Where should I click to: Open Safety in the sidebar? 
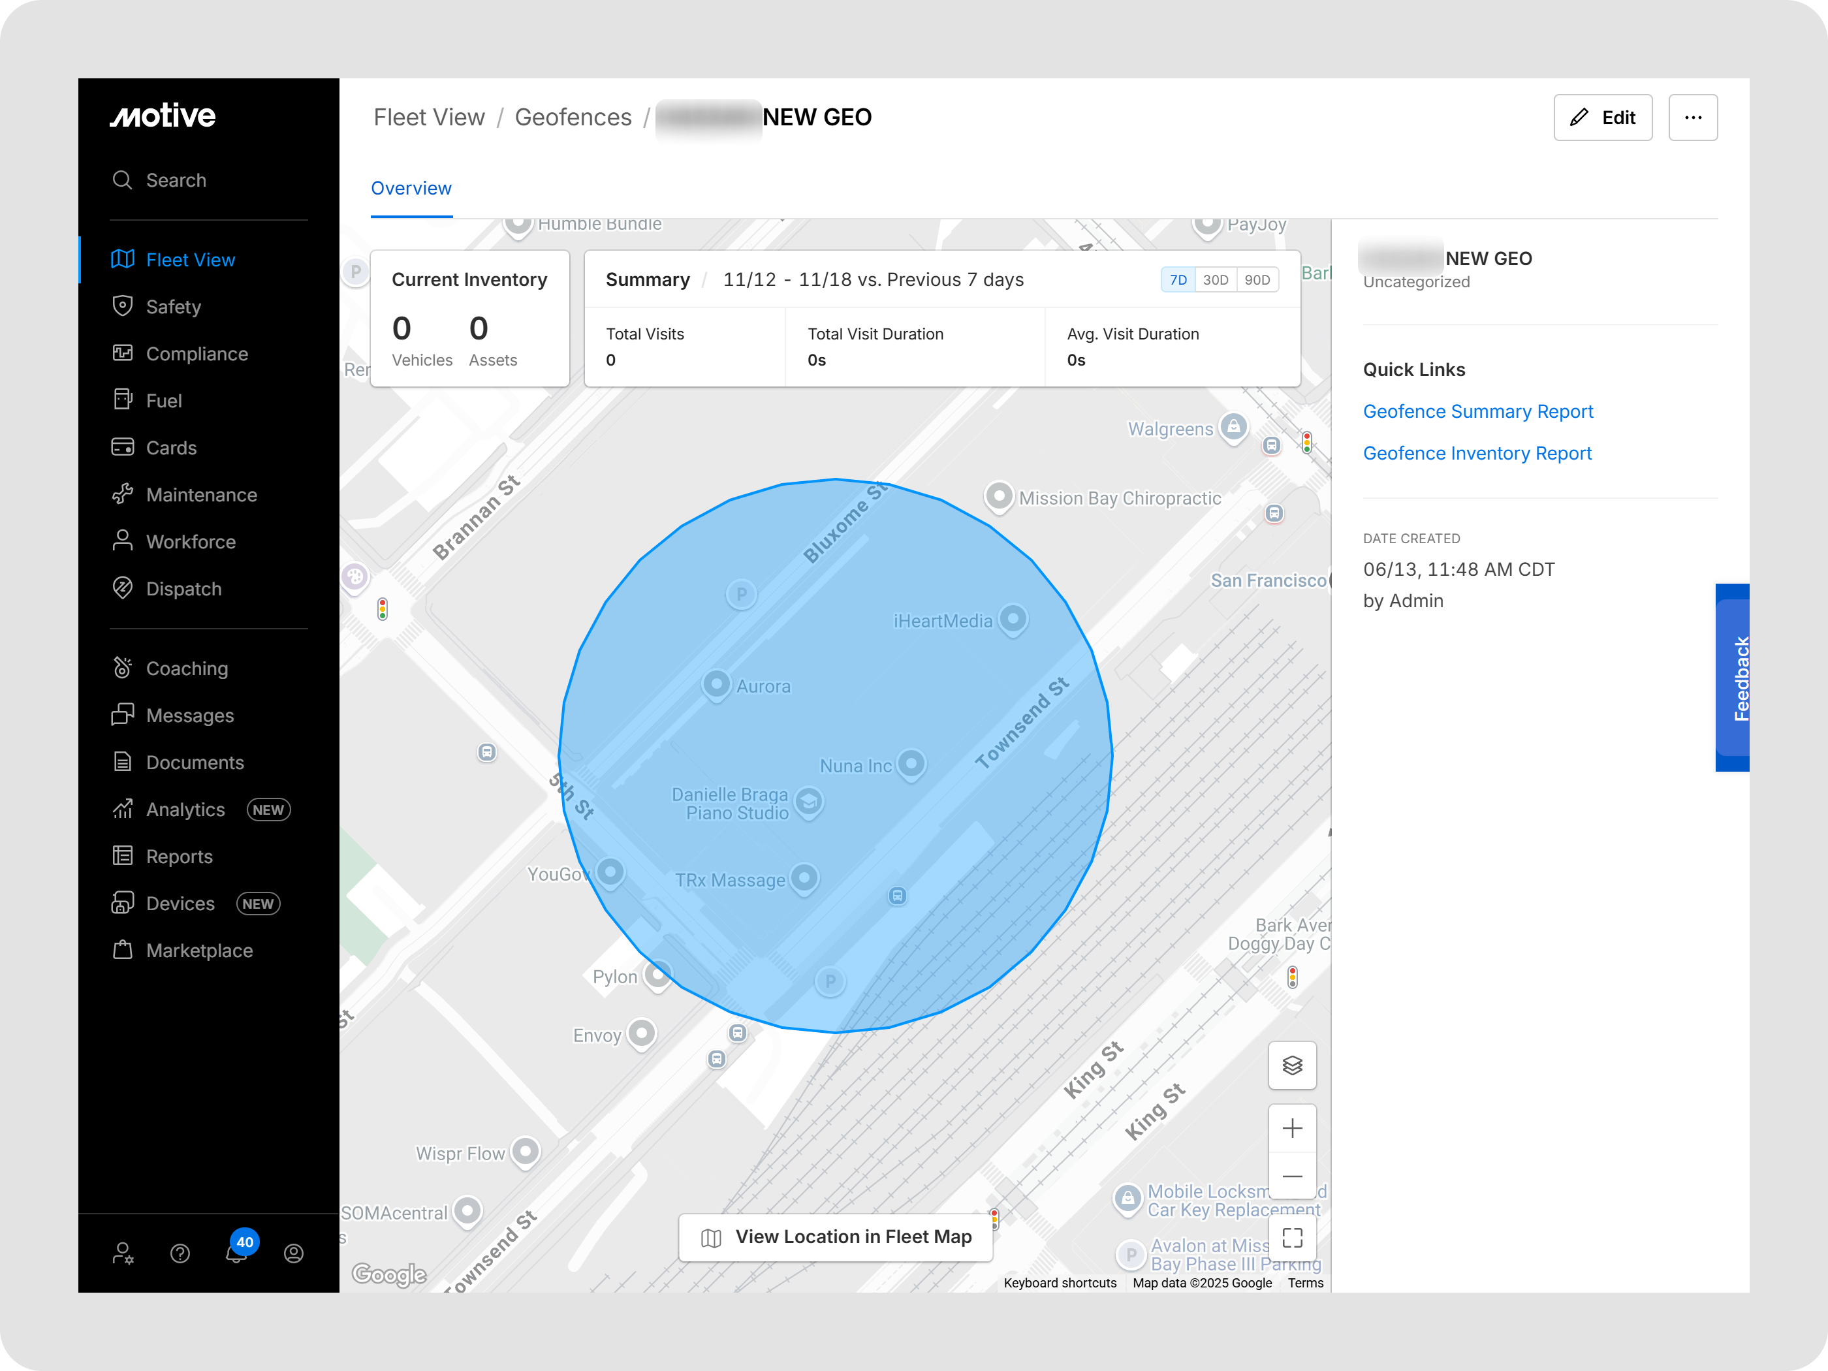174,307
